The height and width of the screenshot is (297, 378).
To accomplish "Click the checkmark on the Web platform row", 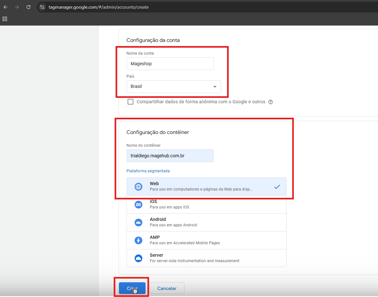I will click(277, 187).
